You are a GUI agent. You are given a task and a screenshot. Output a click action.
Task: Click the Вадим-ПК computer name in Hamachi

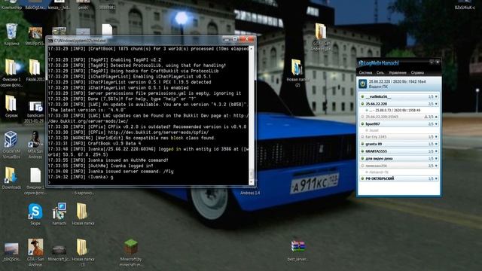(x=378, y=87)
